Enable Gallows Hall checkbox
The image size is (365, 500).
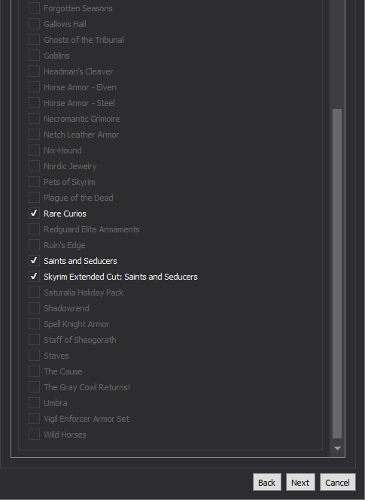34,24
